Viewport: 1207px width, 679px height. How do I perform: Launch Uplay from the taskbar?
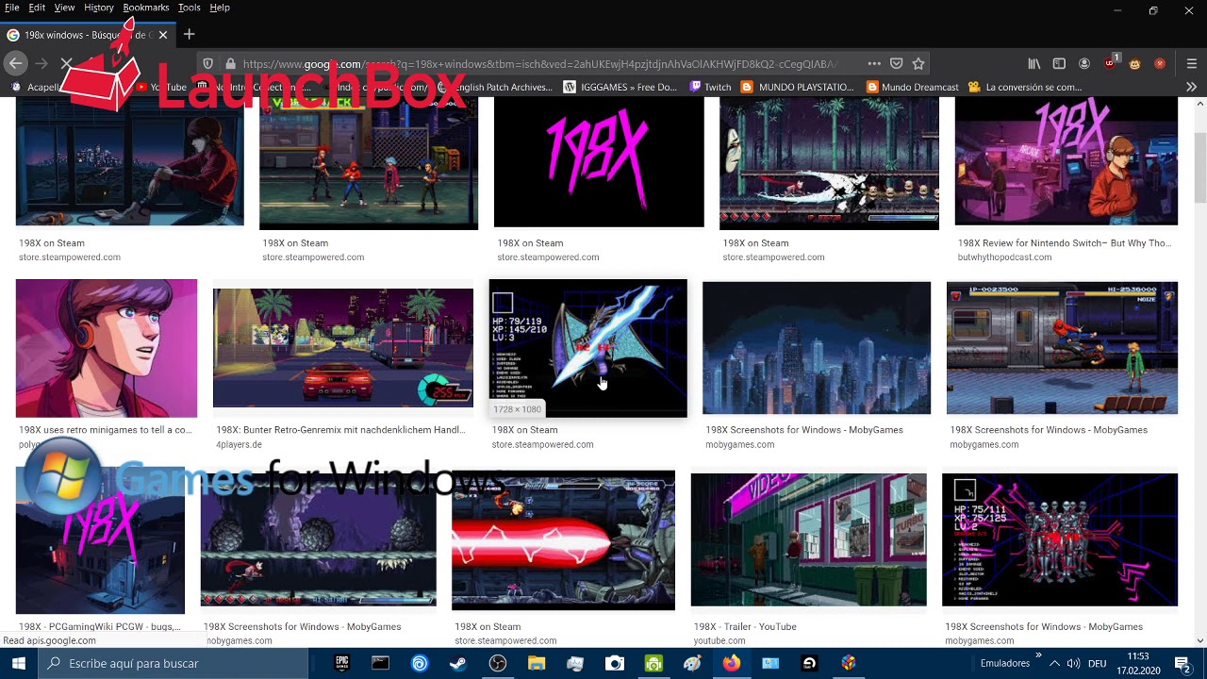click(420, 663)
